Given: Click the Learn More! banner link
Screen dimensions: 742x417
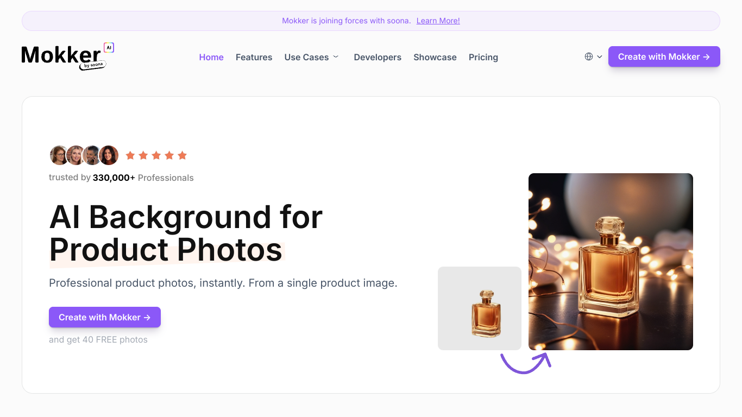Looking at the screenshot, I should pyautogui.click(x=438, y=21).
